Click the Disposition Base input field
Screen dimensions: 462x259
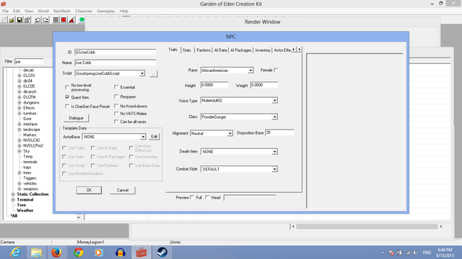(x=279, y=132)
